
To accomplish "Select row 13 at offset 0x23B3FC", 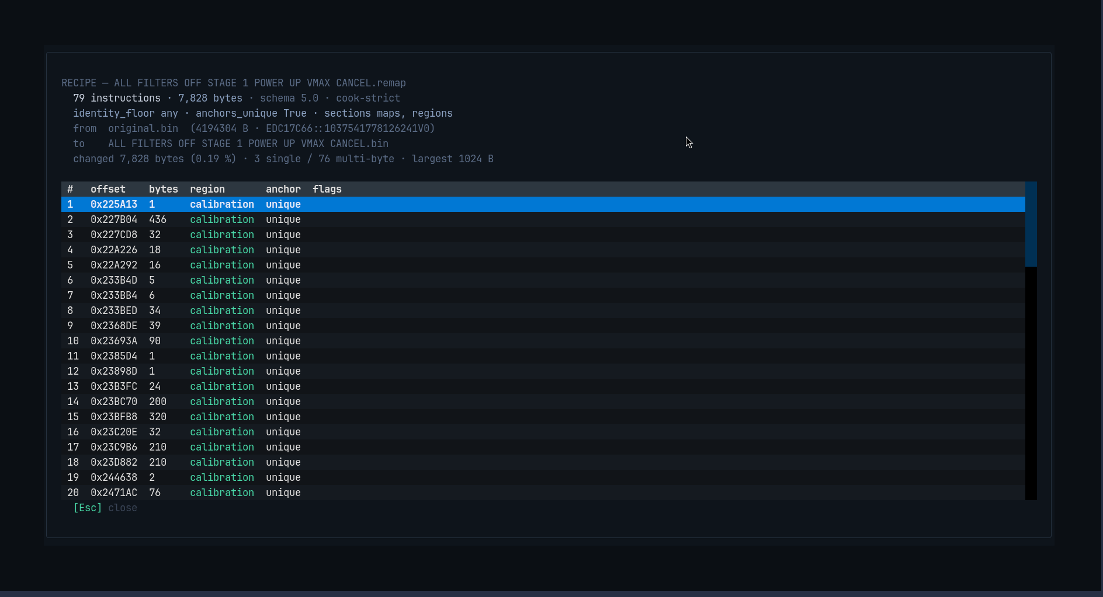I will click(x=543, y=386).
